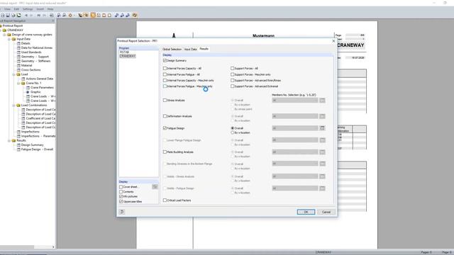Select Details in the navigator tree
This screenshot has height=255, width=454.
point(26,43)
